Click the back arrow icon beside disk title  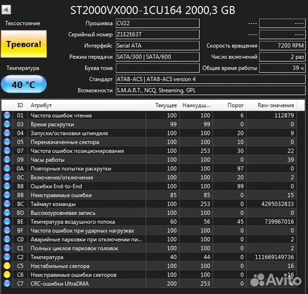(6, 10)
